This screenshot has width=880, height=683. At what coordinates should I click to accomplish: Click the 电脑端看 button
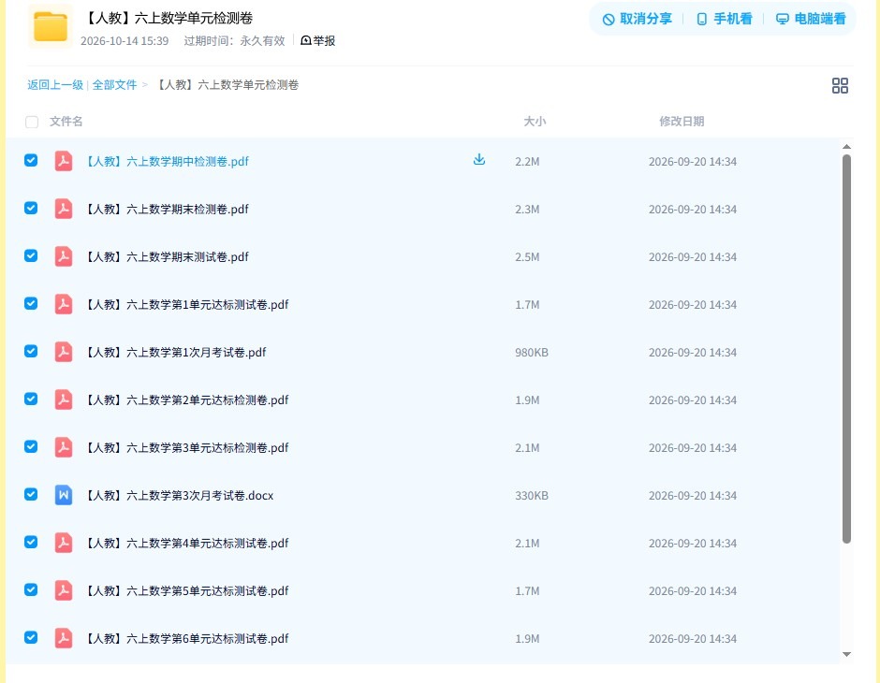[x=811, y=19]
